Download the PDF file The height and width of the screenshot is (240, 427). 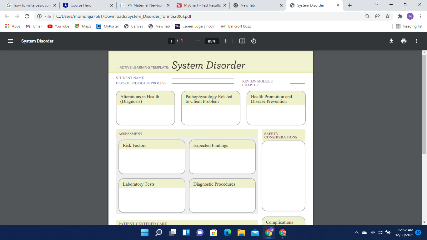click(391, 41)
